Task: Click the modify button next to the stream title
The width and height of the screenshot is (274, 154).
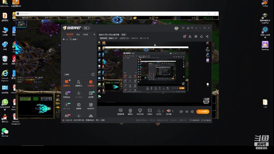Action: (124, 35)
